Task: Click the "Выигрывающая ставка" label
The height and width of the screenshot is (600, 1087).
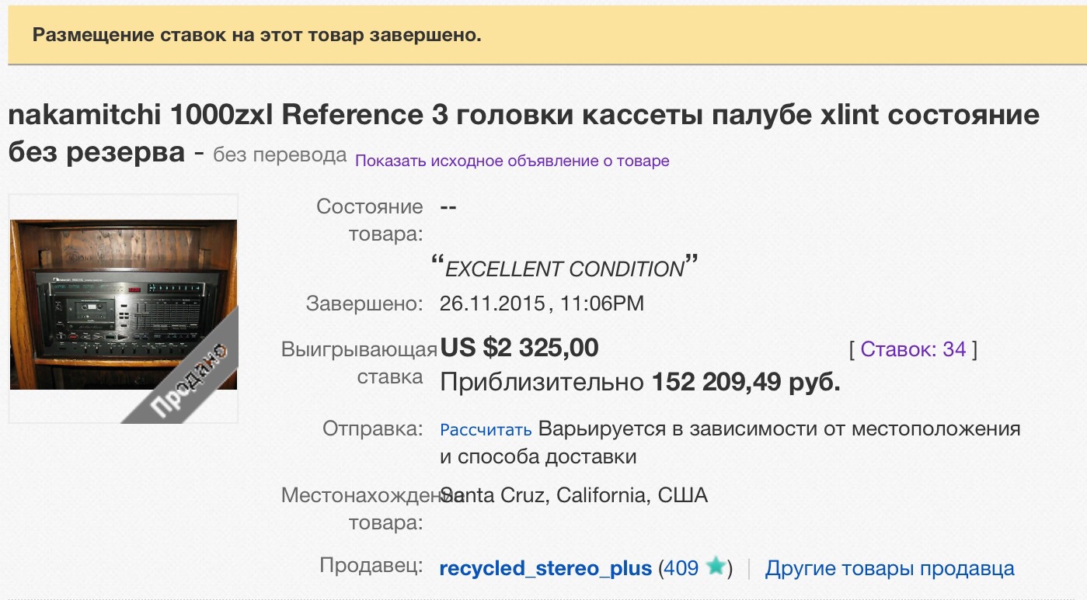Action: [357, 363]
